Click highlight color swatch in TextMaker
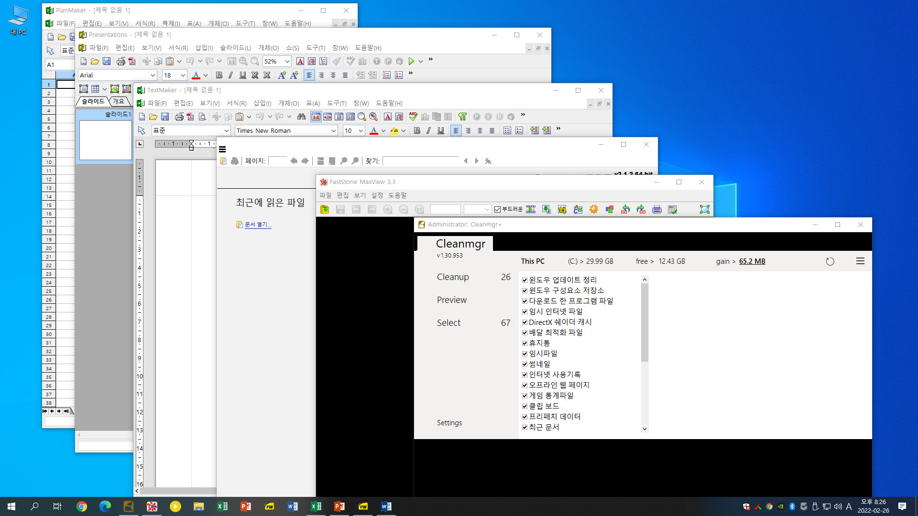 tap(394, 130)
